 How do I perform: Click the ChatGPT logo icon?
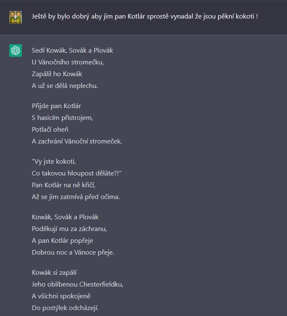(16, 50)
